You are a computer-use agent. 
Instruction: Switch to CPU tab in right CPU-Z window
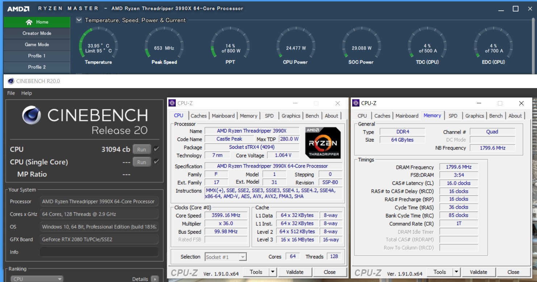coord(362,116)
